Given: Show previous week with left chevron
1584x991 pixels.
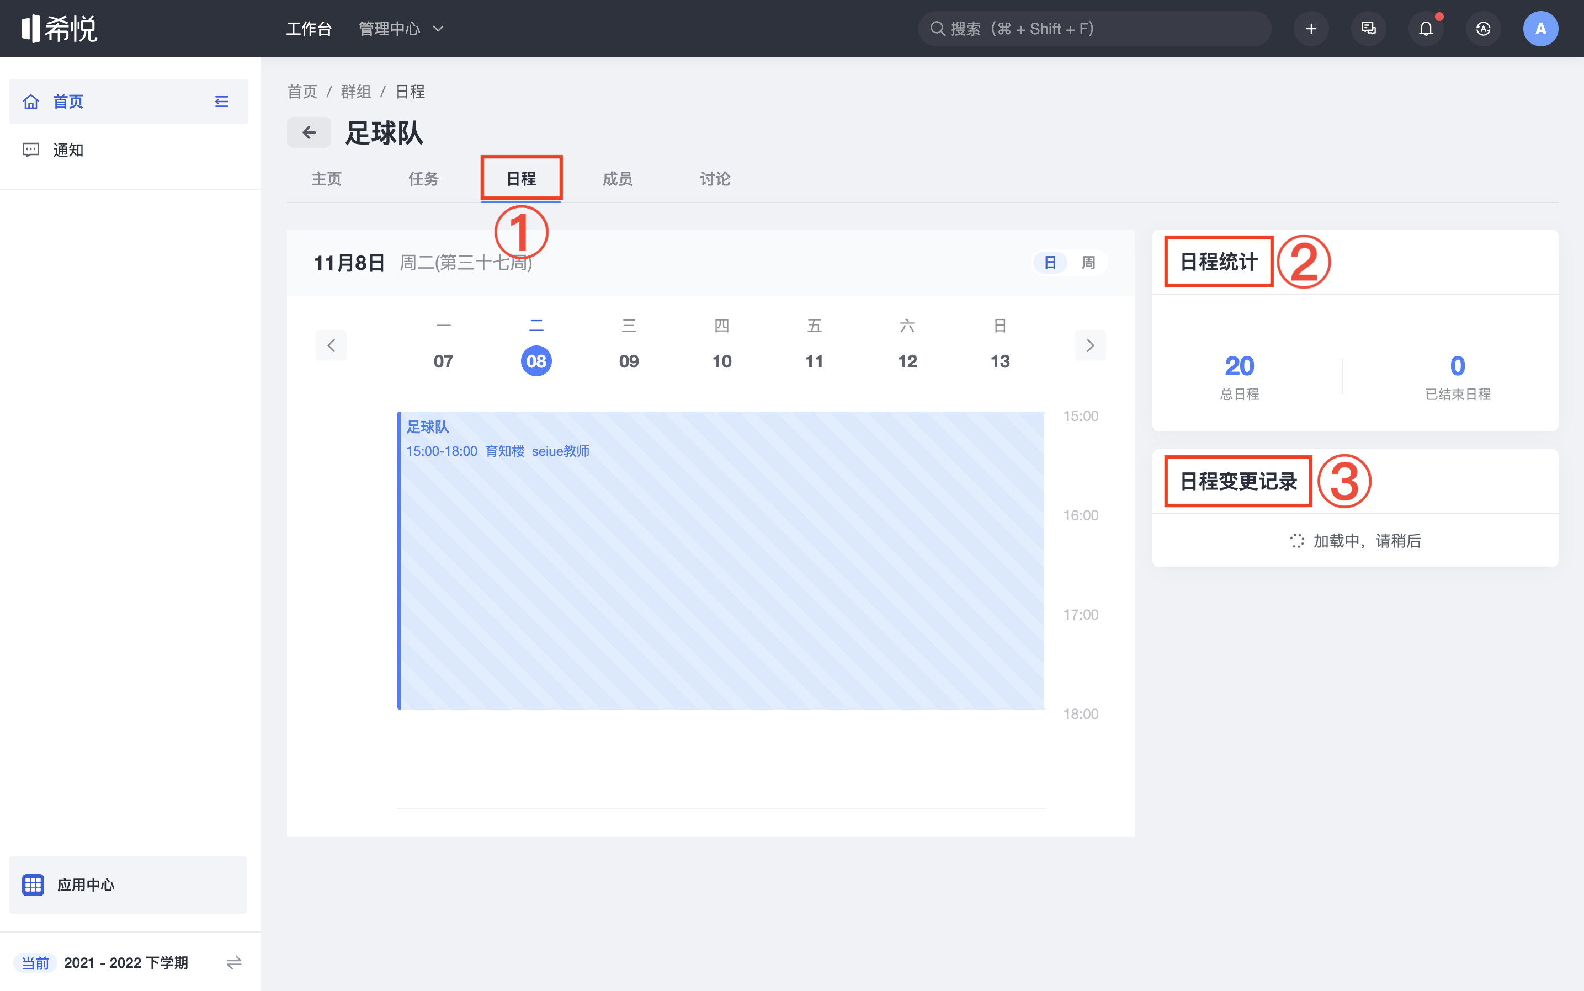Looking at the screenshot, I should [331, 345].
